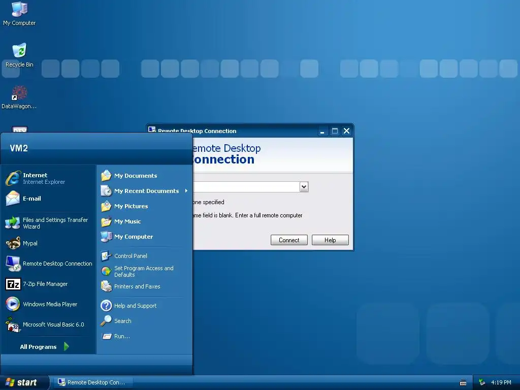Click the VM2 user name header

click(19, 148)
